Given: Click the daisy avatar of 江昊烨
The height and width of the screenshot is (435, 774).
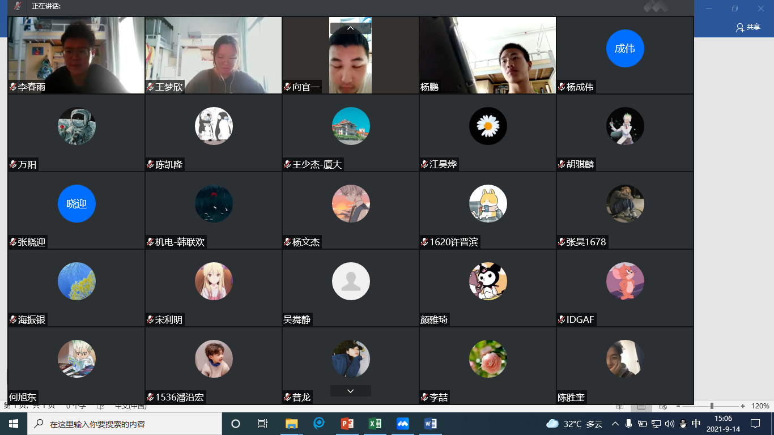Looking at the screenshot, I should 488,126.
